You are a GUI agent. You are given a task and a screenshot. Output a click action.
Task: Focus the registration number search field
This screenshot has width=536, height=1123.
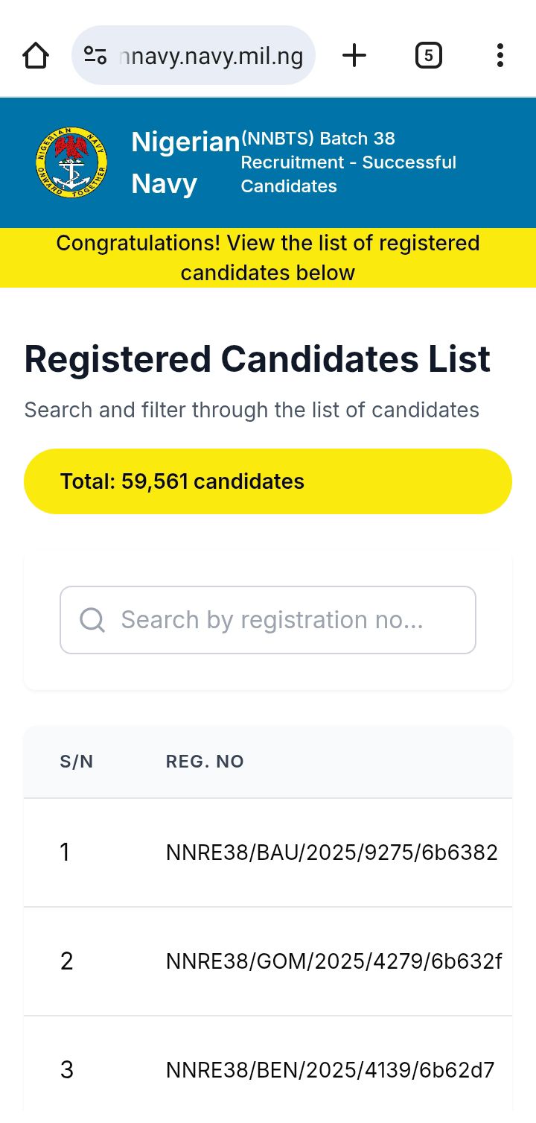(283, 620)
